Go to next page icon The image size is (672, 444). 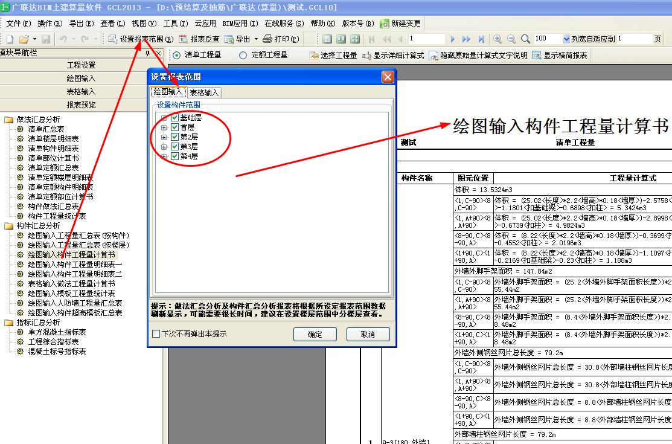pyautogui.click(x=453, y=39)
